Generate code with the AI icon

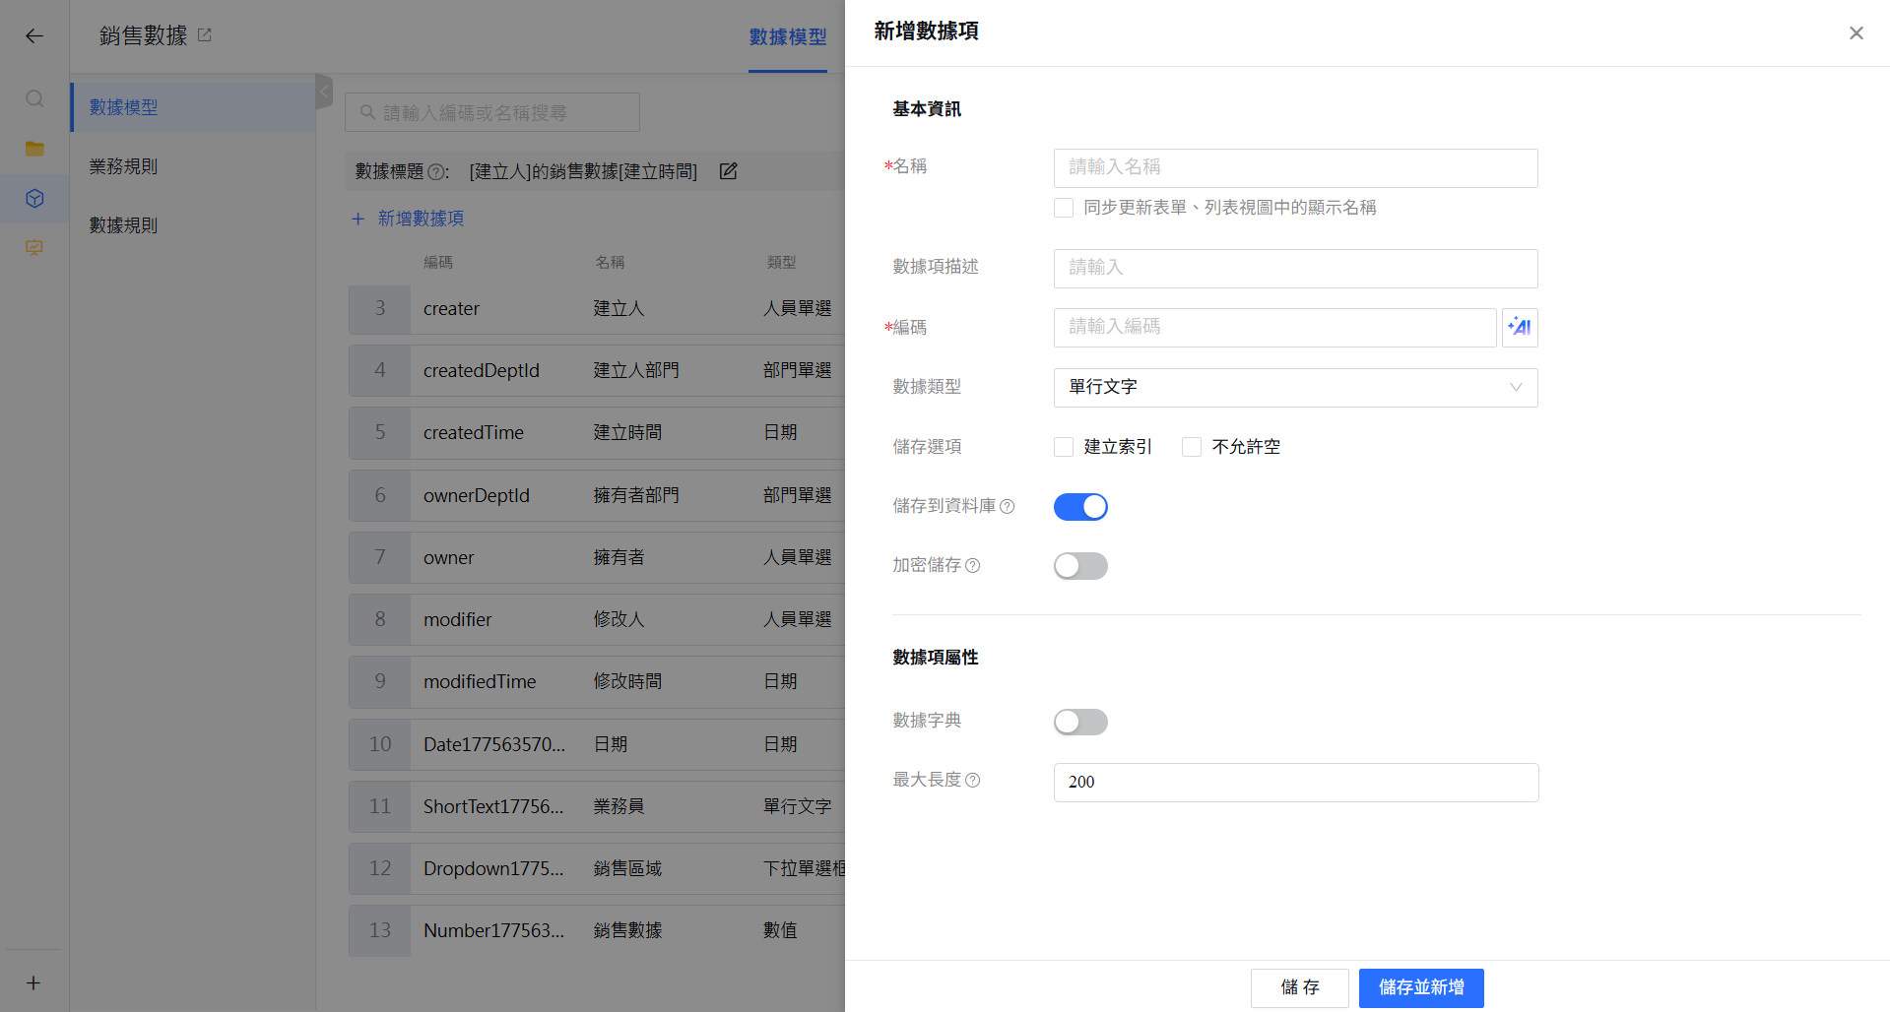point(1520,328)
